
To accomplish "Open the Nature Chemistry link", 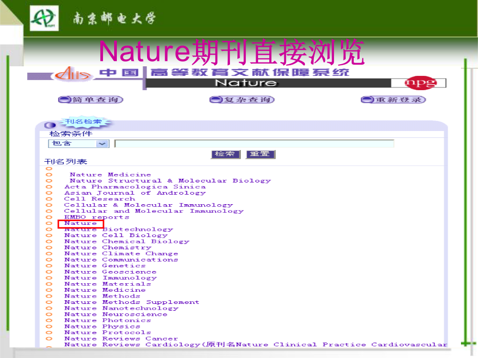I will 108,248.
